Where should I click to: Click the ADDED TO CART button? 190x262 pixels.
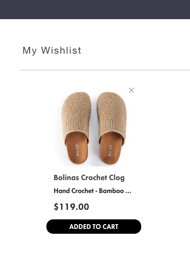(x=94, y=227)
